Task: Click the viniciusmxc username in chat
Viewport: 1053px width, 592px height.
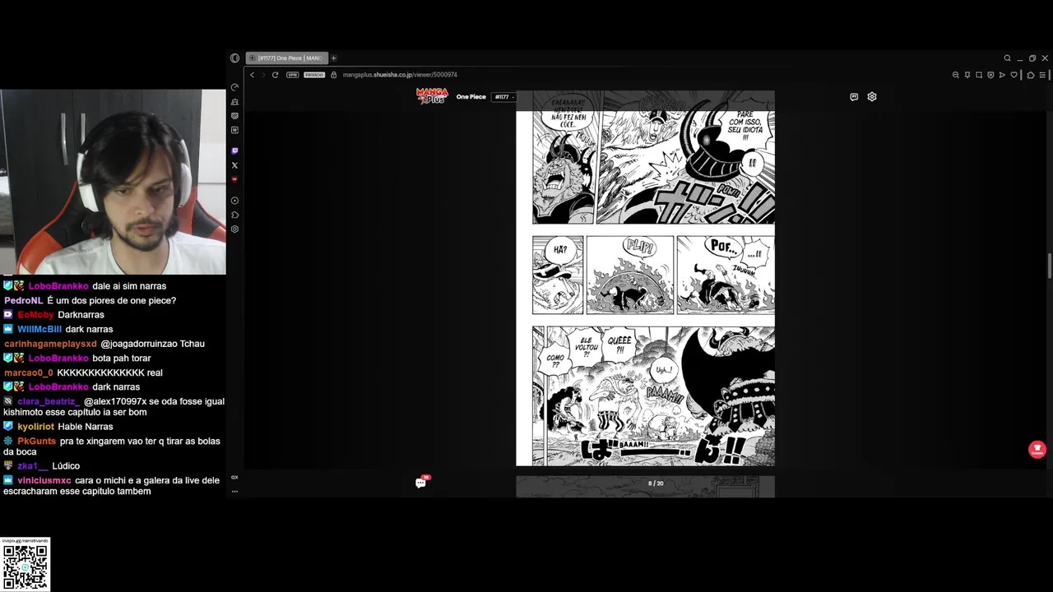Action: pyautogui.click(x=44, y=480)
